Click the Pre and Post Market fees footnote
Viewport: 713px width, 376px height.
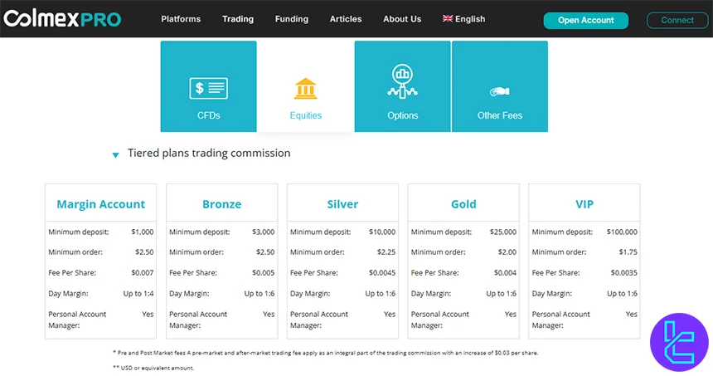point(325,353)
